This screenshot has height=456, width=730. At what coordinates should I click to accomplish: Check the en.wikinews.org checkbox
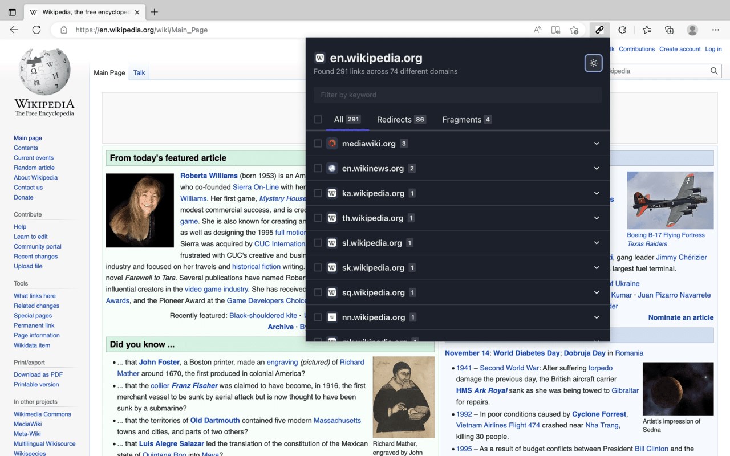(318, 168)
